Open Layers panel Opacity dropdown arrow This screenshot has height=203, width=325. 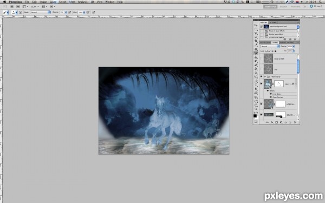pyautogui.click(x=293, y=46)
